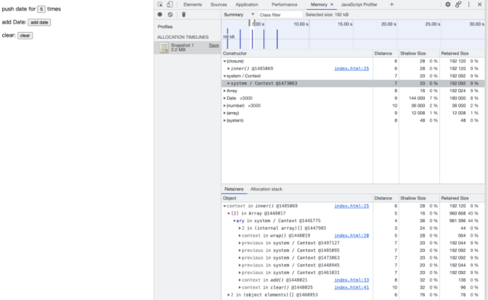Select the last allocation bar in timeline

pyautogui.click(x=277, y=39)
